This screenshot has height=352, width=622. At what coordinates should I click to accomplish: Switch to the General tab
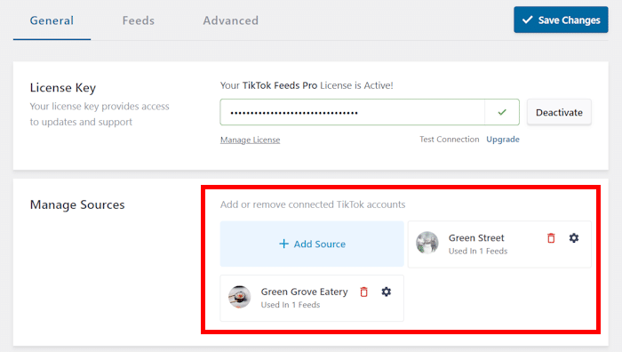pos(52,20)
